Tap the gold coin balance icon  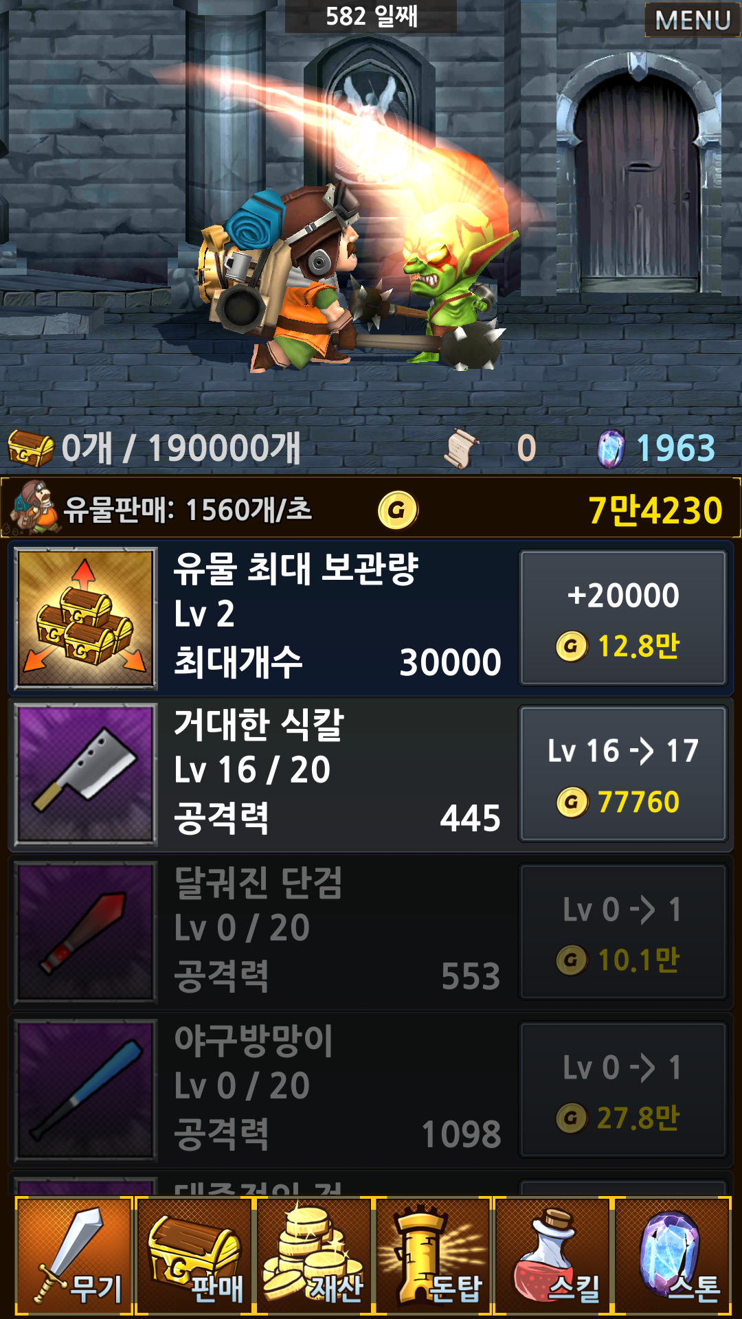coord(398,510)
